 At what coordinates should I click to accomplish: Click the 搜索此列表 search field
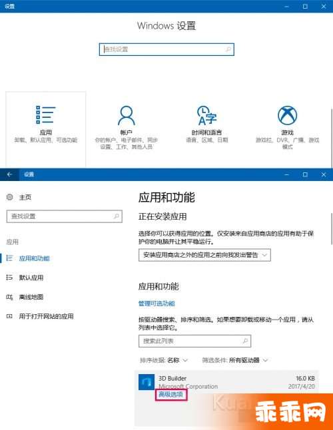[x=194, y=341]
